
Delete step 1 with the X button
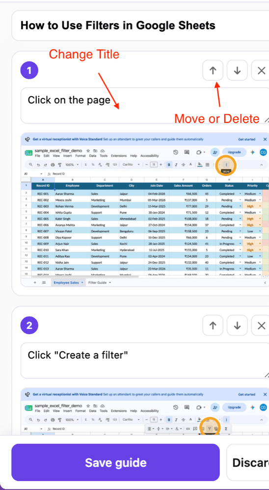tap(261, 71)
